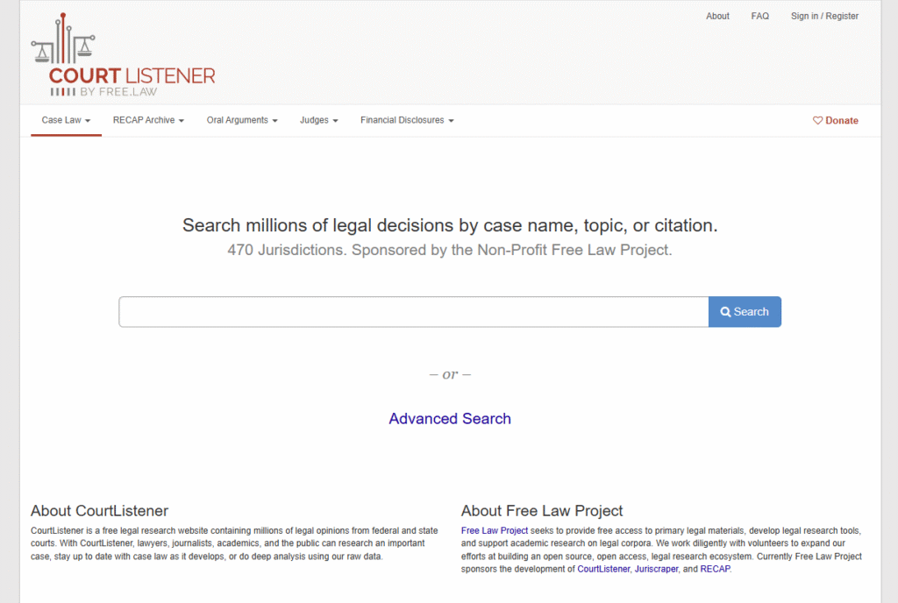Click the '470 Jurisdictions' subtitle text
Image resolution: width=898 pixels, height=603 pixels.
(x=450, y=250)
